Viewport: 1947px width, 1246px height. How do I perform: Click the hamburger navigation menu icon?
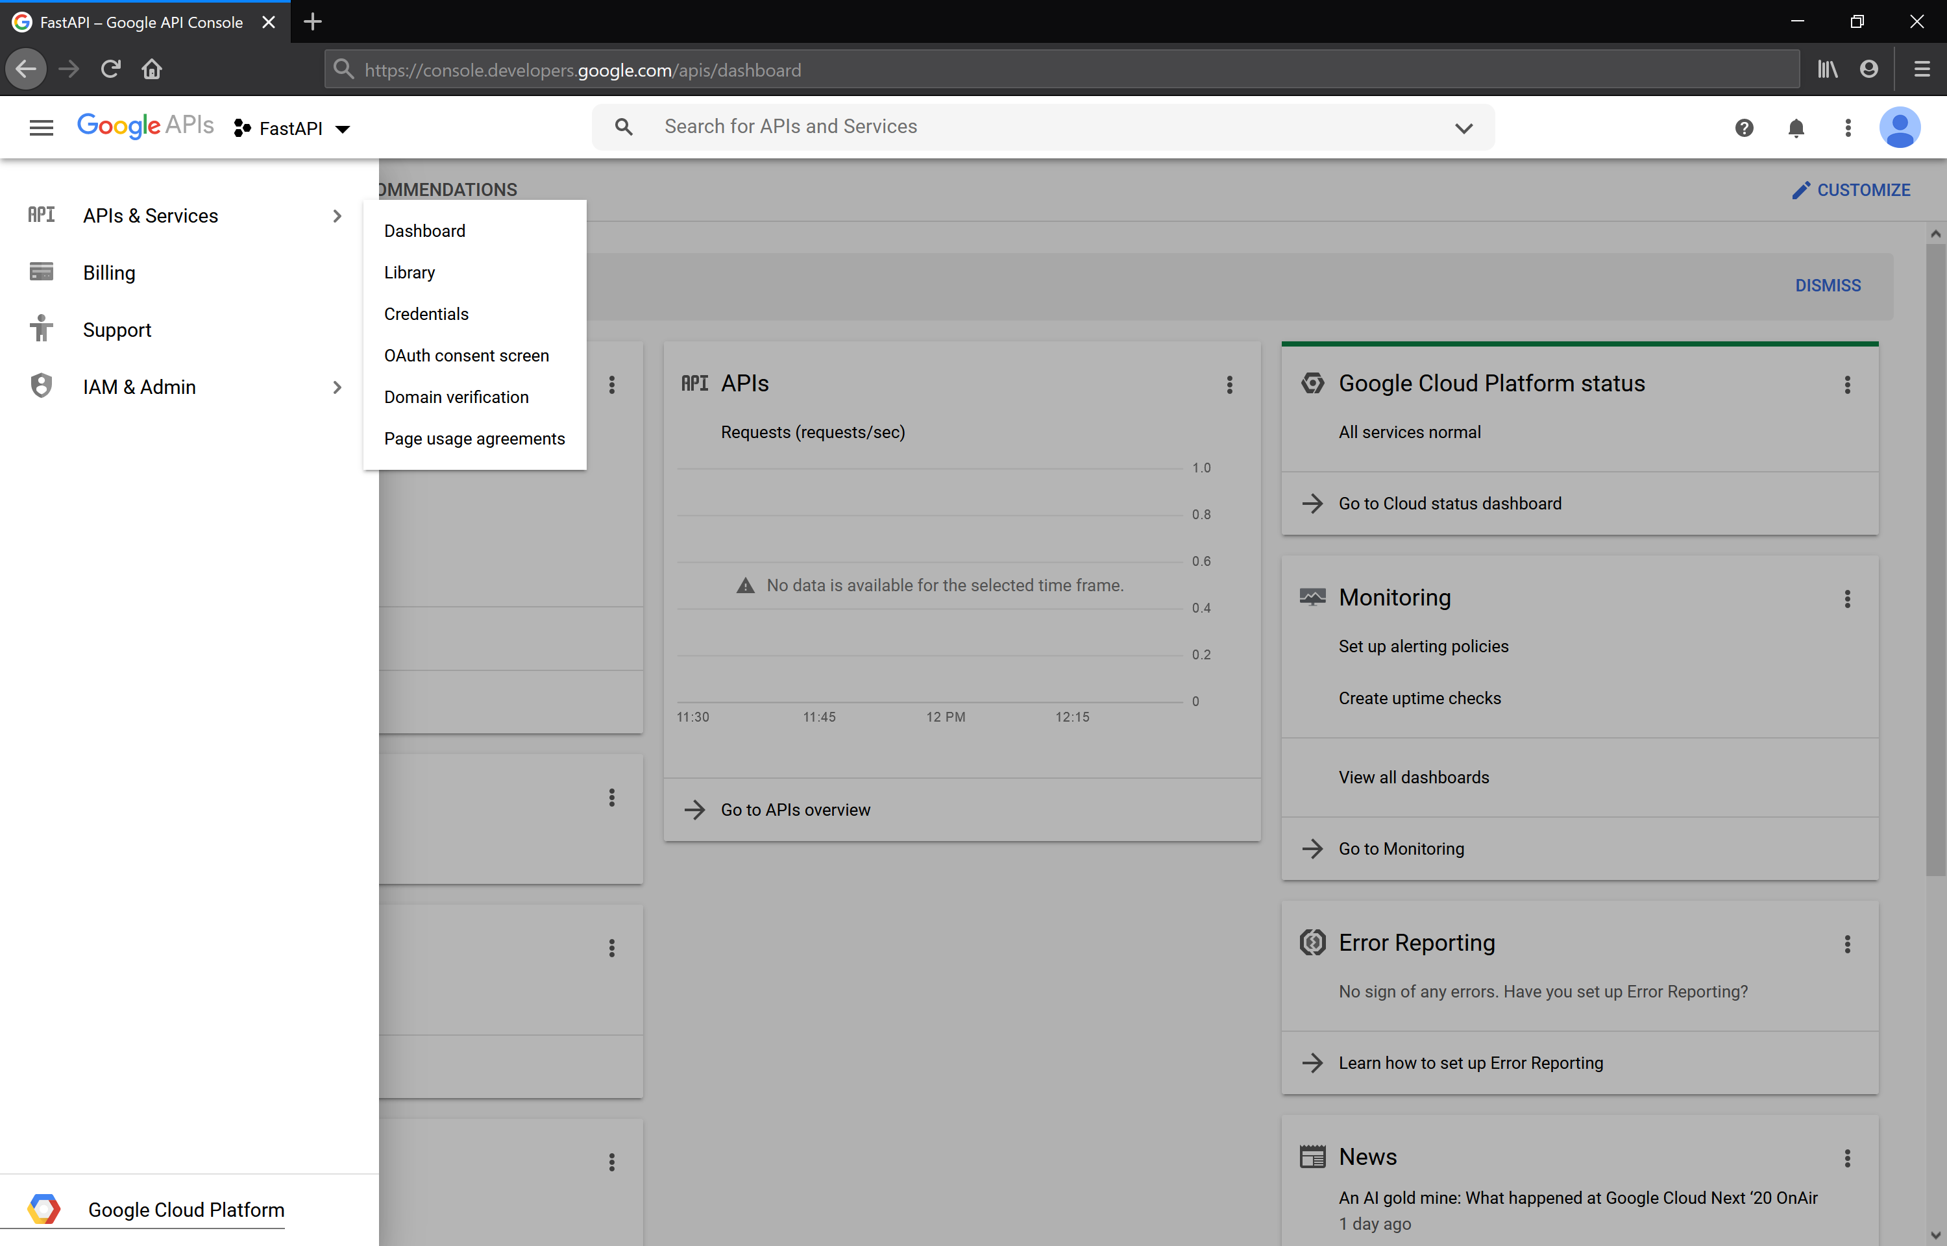click(x=42, y=128)
